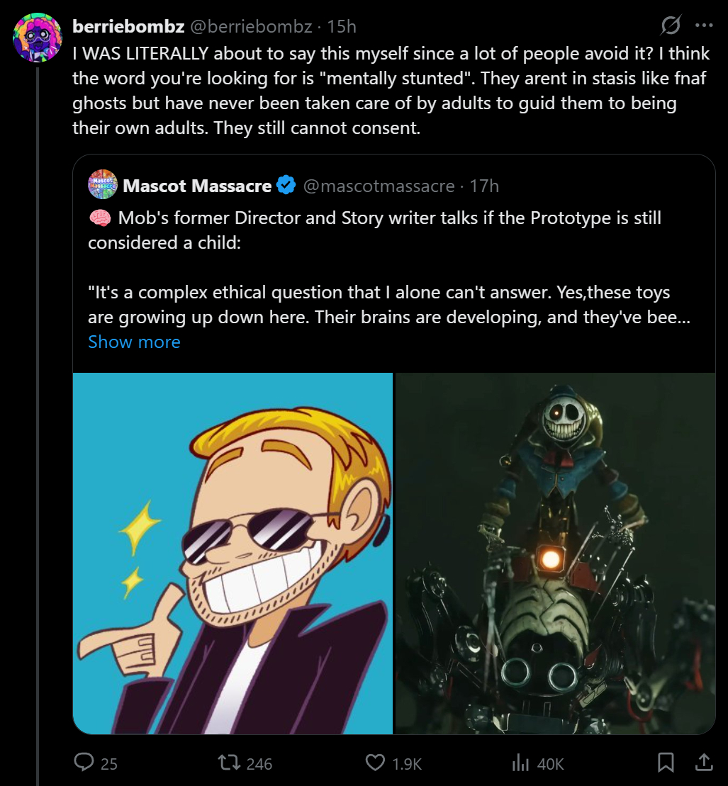
Task: Open the Prototype skull toy image
Action: coord(555,553)
